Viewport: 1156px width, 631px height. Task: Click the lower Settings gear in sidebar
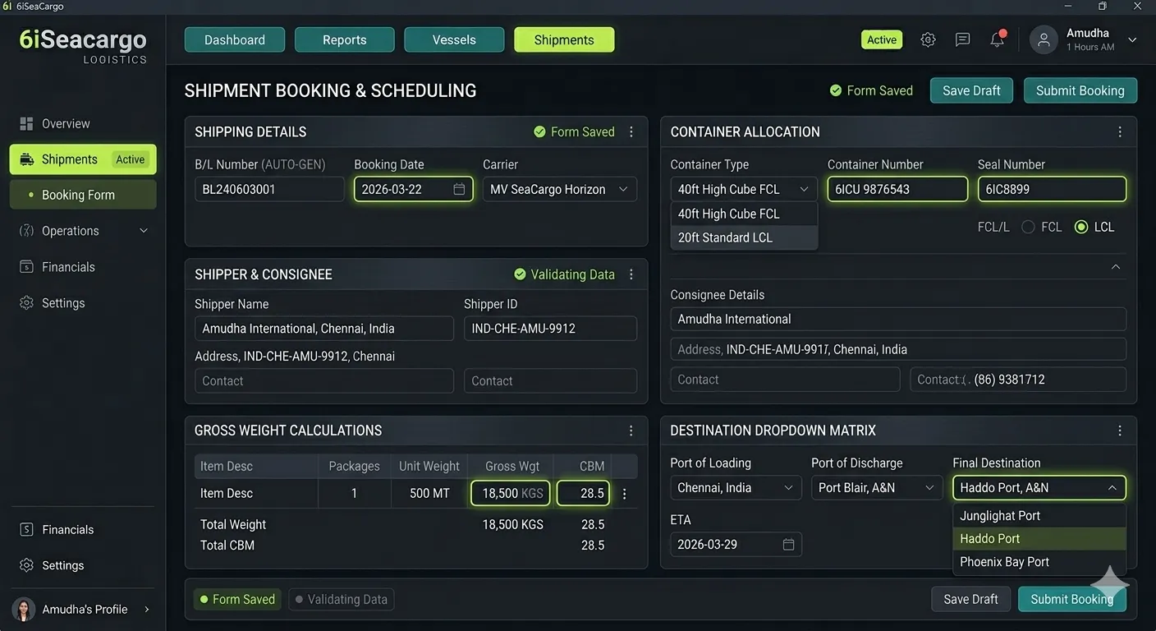click(26, 566)
